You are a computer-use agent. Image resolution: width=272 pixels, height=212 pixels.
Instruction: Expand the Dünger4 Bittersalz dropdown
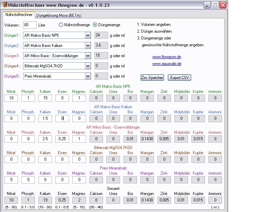[x=88, y=66]
